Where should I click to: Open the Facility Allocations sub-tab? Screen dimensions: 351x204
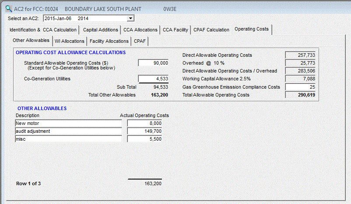[109, 41]
